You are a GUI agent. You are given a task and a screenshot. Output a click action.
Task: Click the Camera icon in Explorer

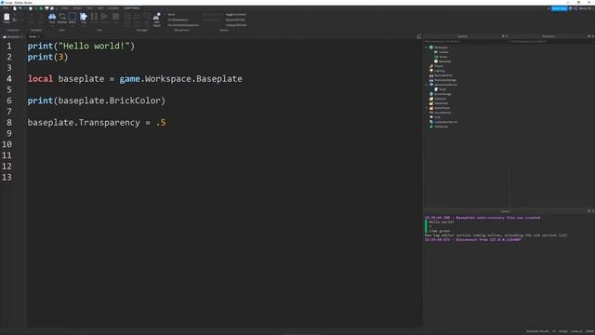[436, 52]
